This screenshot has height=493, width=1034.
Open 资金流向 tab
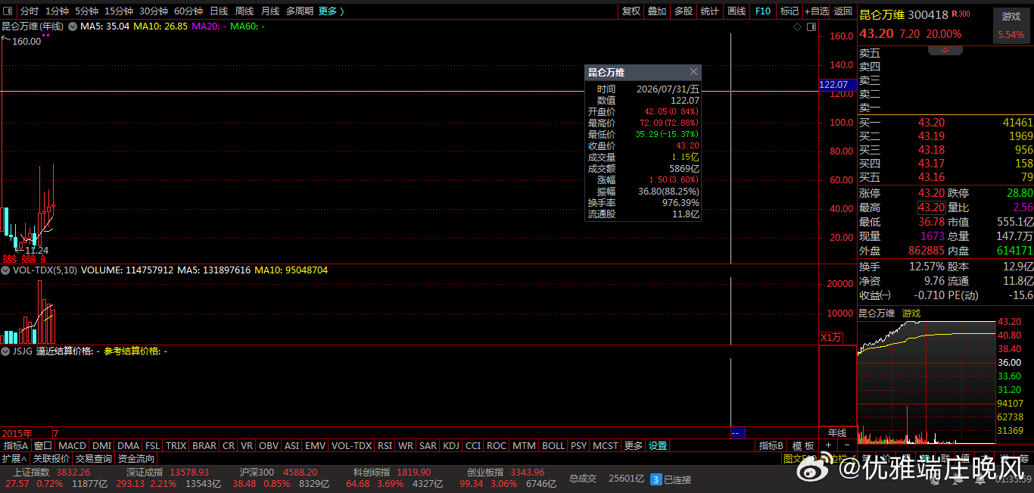[135, 458]
